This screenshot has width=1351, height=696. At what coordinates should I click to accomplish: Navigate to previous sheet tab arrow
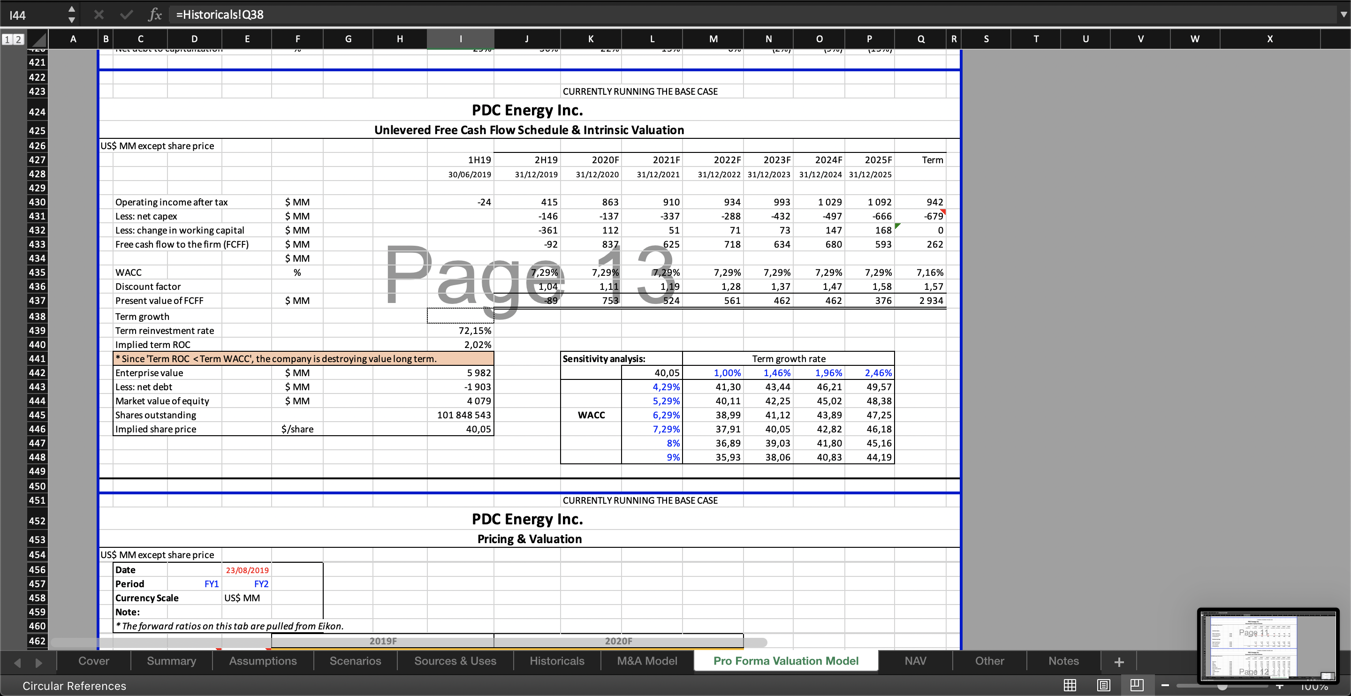point(17,662)
